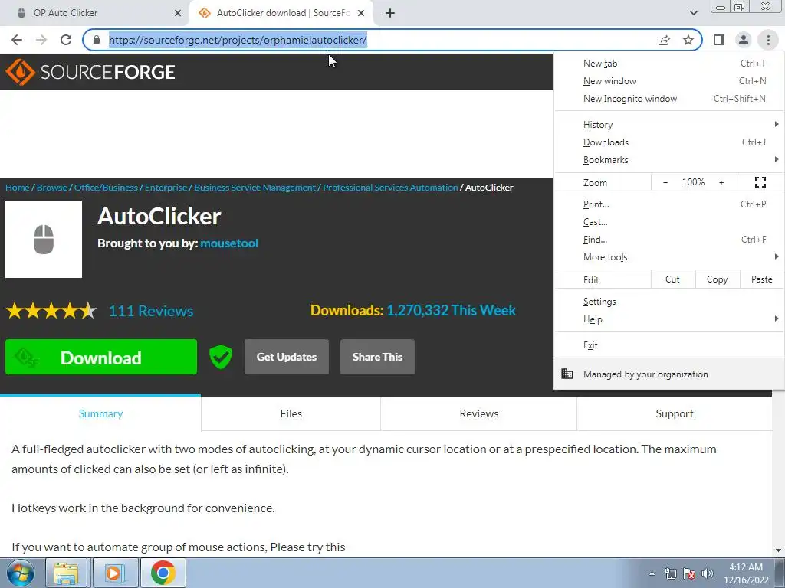Choose Exit from Chrome menu

click(x=668, y=345)
